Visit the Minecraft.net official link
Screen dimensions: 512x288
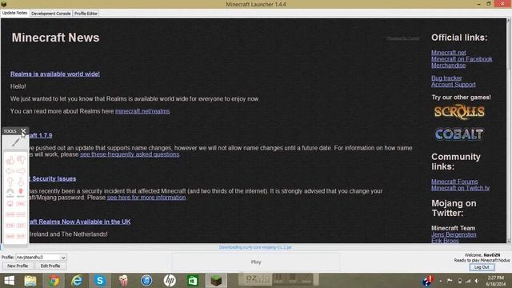[x=449, y=53]
